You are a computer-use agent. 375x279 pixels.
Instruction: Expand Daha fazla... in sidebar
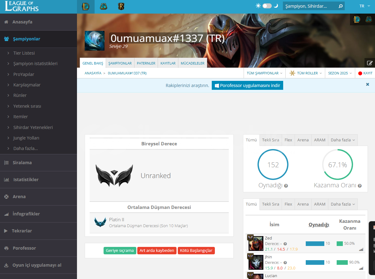coord(25,148)
